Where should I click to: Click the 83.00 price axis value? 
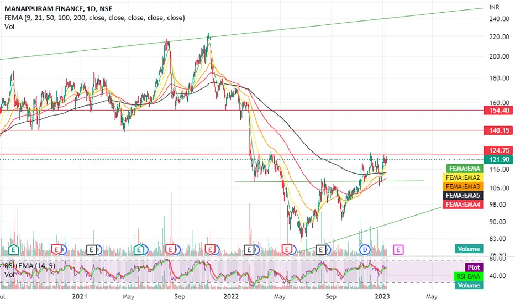click(497, 239)
